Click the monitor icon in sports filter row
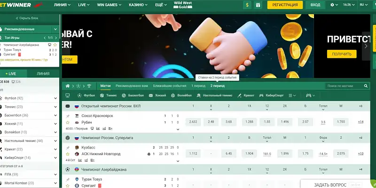The height and width of the screenshot is (188, 376). [67, 95]
